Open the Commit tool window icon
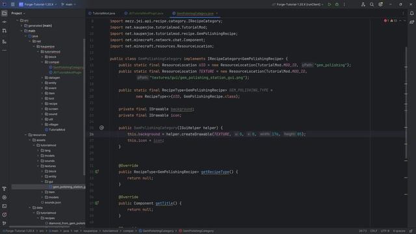Image resolution: width=416 pixels, height=234 pixels. pyautogui.click(x=5, y=22)
